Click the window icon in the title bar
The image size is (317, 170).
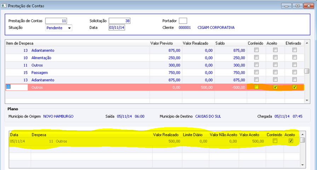pos(4,5)
